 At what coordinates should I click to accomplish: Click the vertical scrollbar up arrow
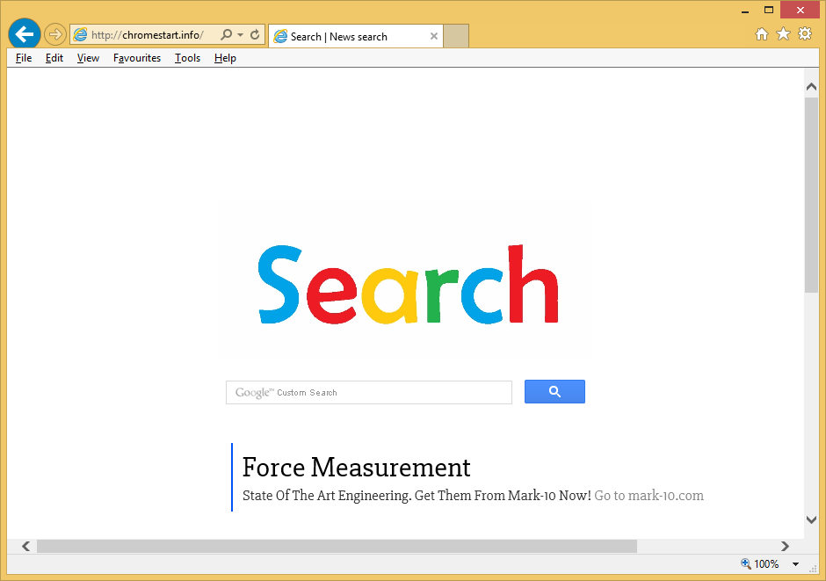point(811,87)
